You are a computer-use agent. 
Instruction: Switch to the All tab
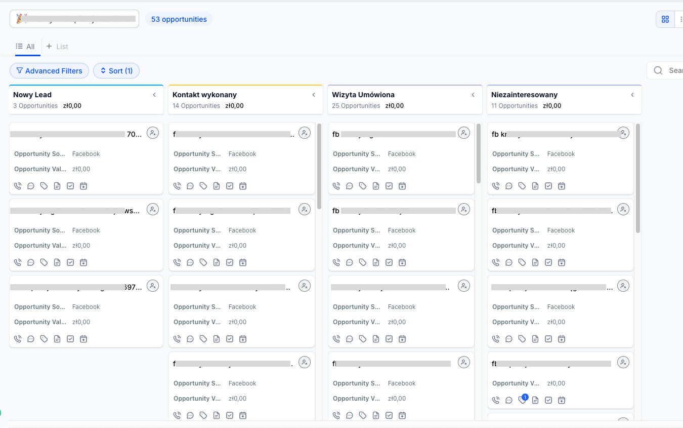pyautogui.click(x=26, y=46)
